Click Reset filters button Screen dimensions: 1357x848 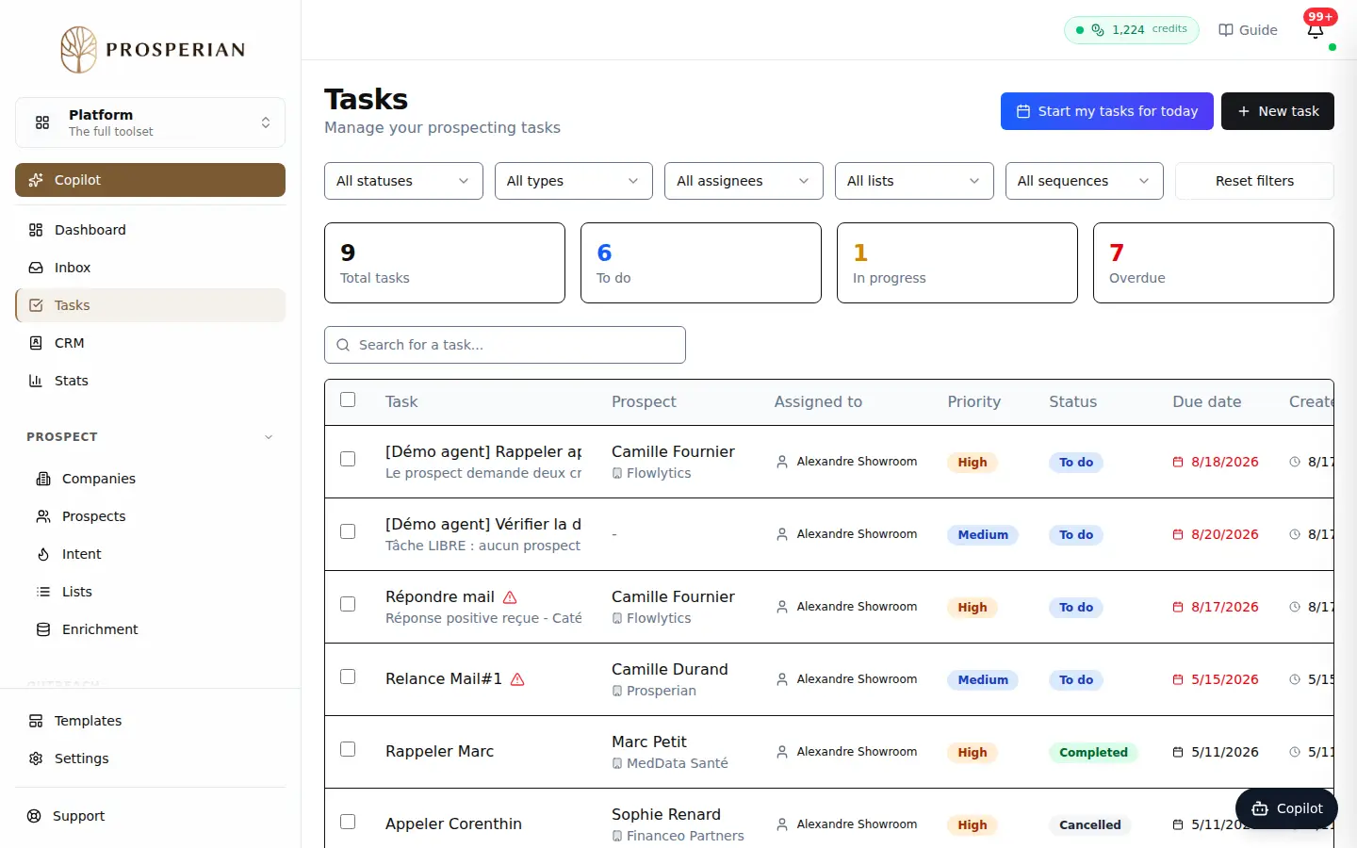pyautogui.click(x=1254, y=181)
